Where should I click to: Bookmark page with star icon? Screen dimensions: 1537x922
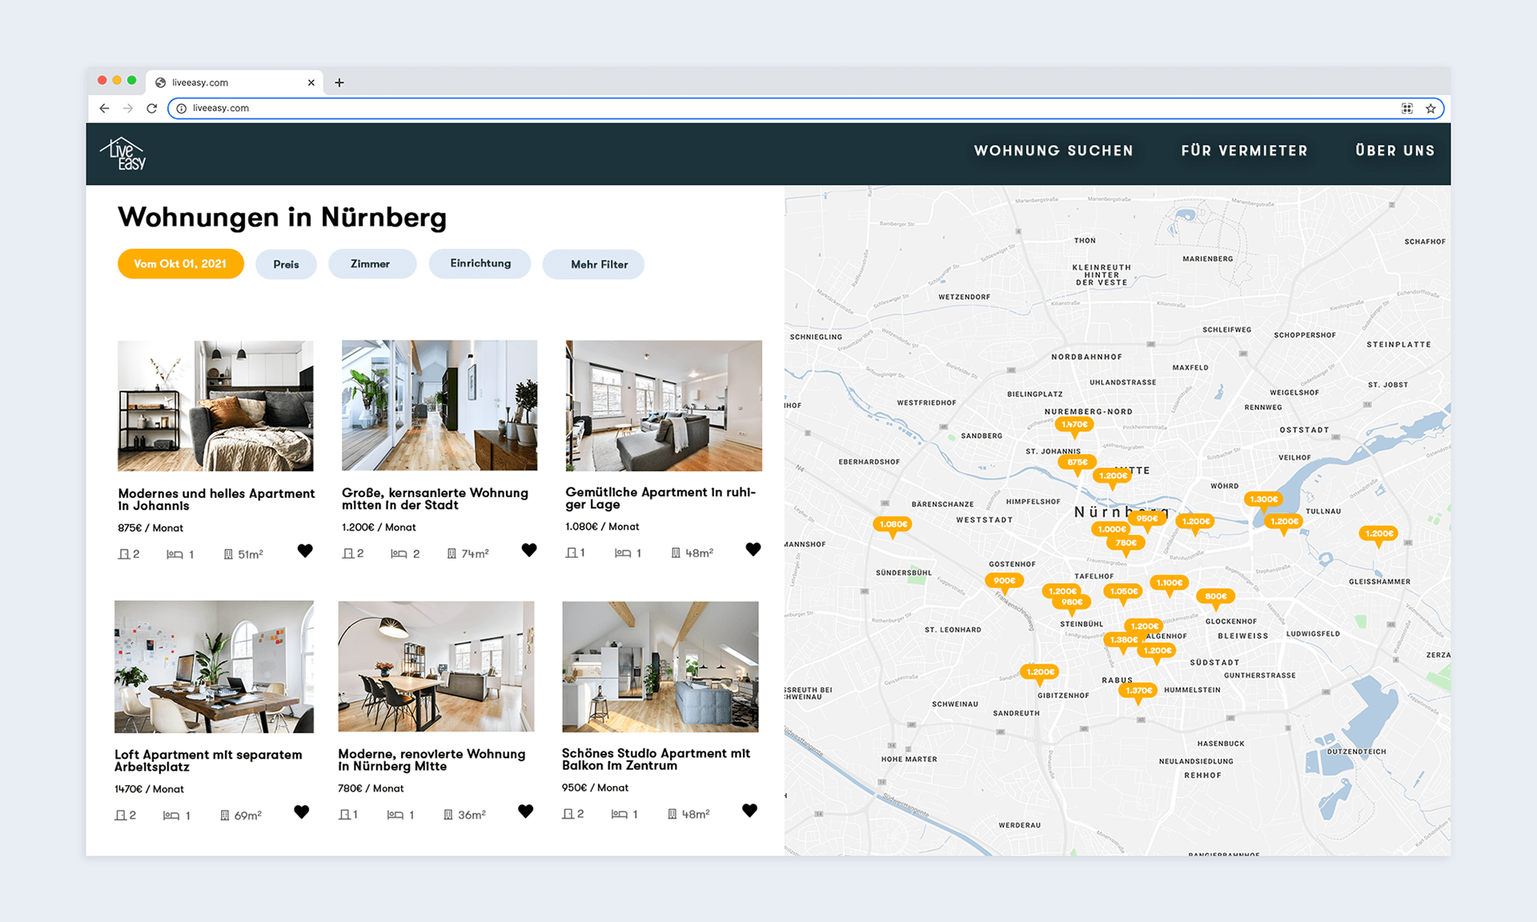tap(1431, 108)
